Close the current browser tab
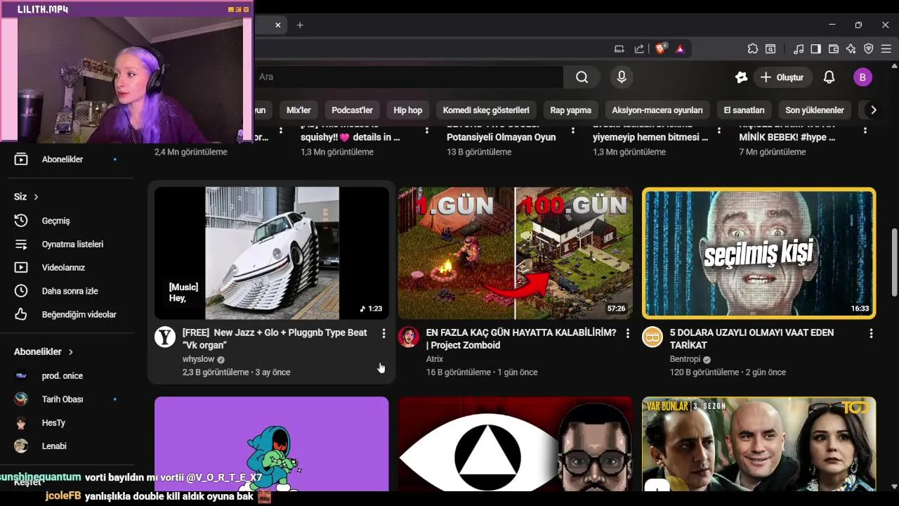The image size is (899, 506). [277, 25]
